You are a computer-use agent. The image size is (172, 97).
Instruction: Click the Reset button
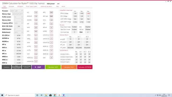(x=17, y=66)
